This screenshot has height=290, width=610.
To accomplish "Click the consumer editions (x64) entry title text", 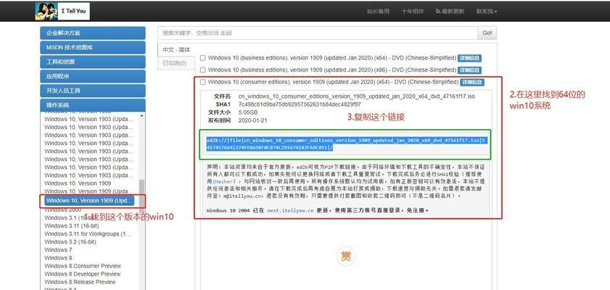I will click(333, 82).
